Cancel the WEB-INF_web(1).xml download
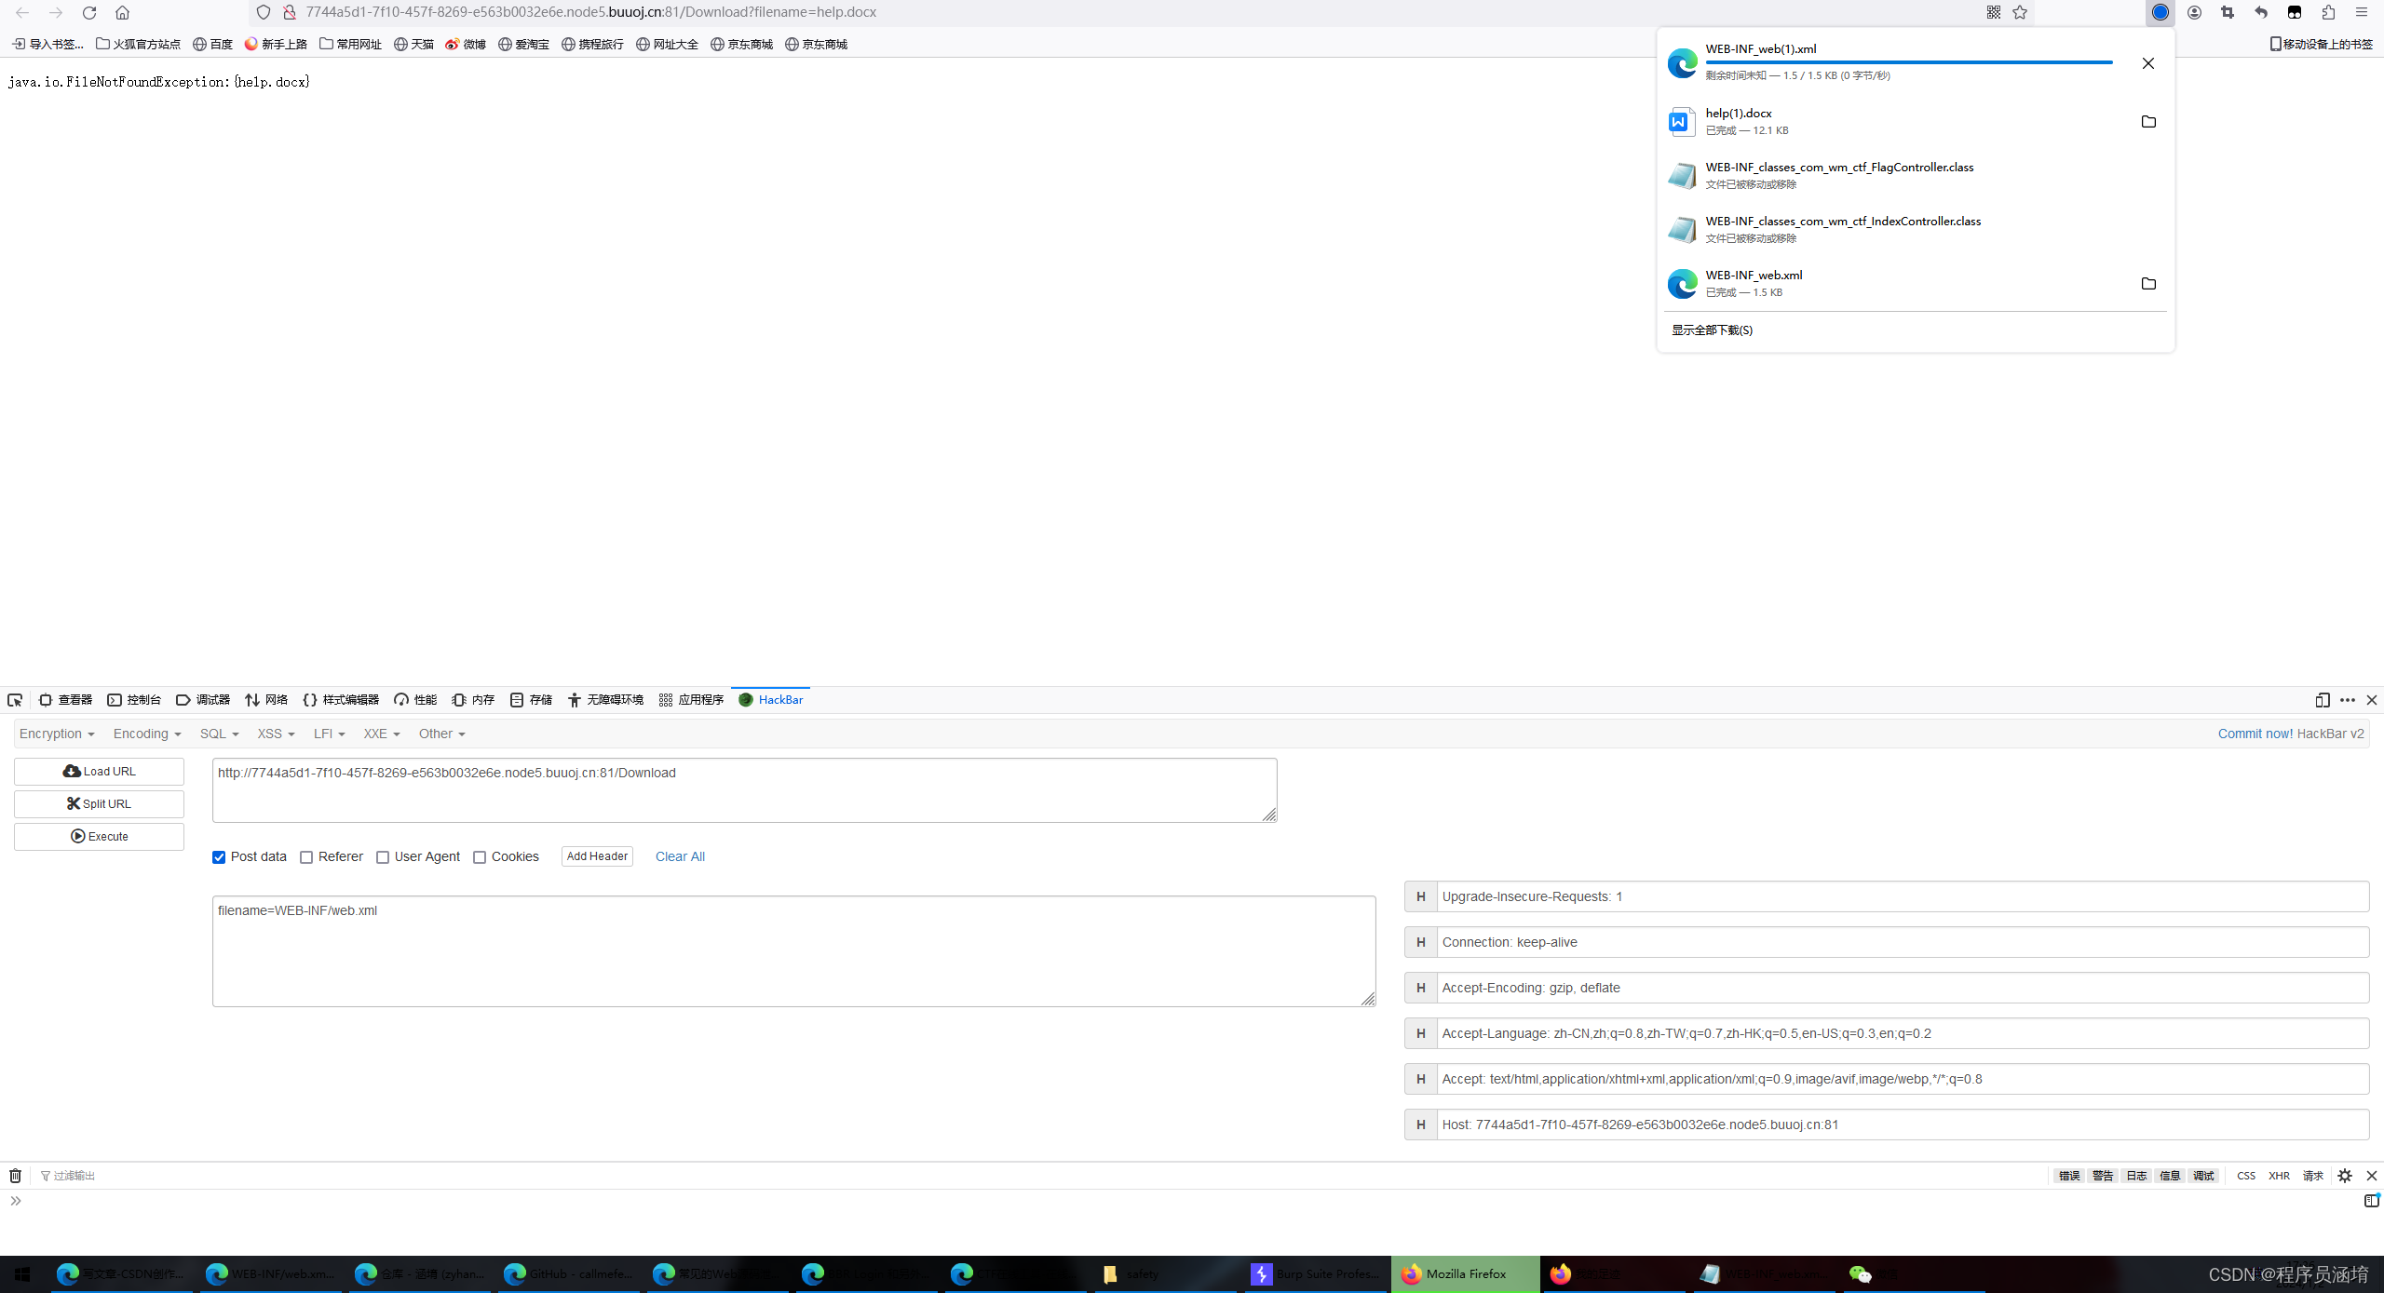The height and width of the screenshot is (1293, 2384). click(x=2148, y=63)
